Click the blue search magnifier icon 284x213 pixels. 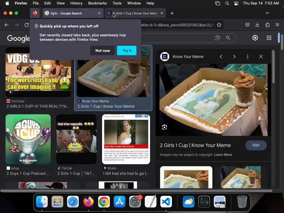tap(228, 38)
